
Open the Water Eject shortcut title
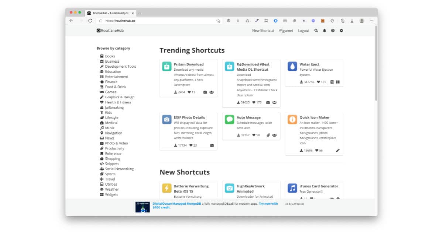(x=309, y=64)
